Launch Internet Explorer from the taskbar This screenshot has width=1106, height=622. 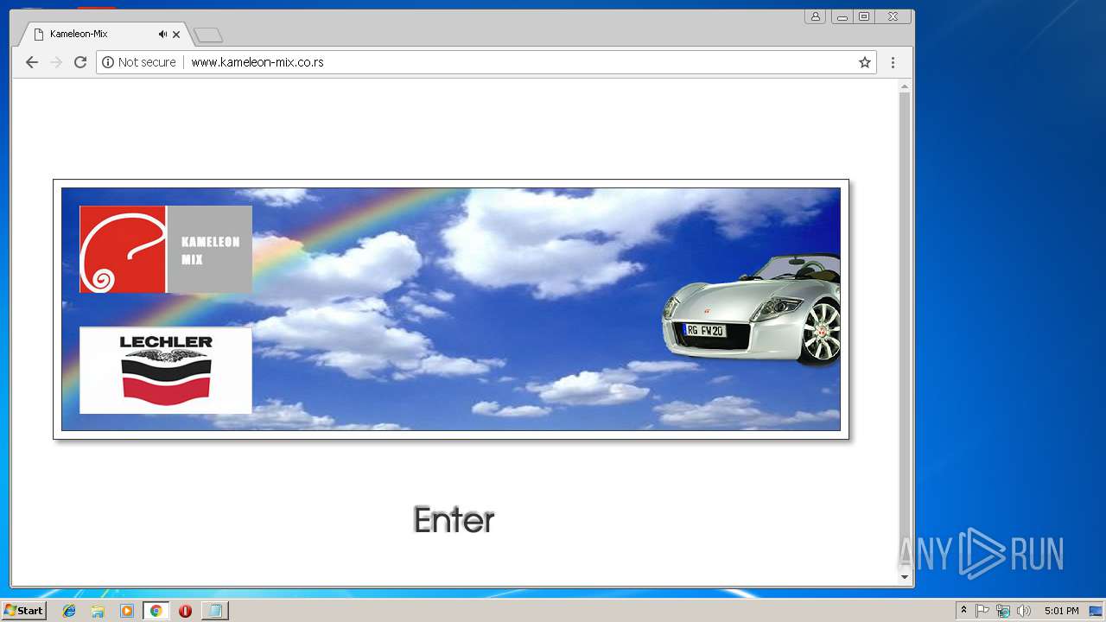(69, 611)
